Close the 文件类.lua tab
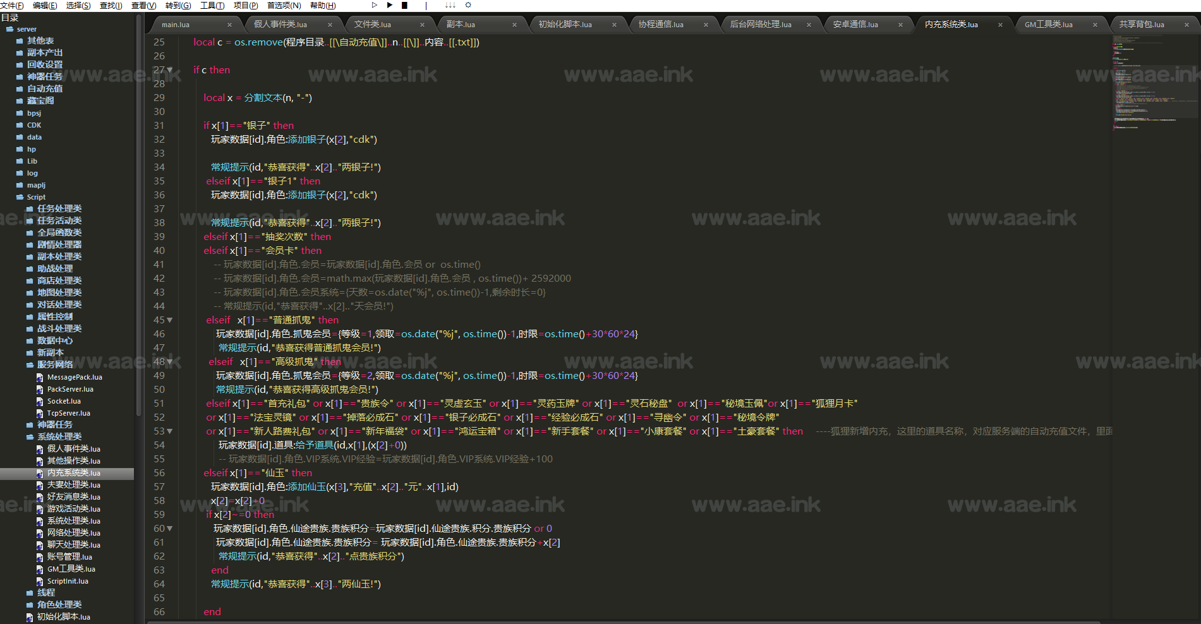This screenshot has height=624, width=1201. point(422,25)
